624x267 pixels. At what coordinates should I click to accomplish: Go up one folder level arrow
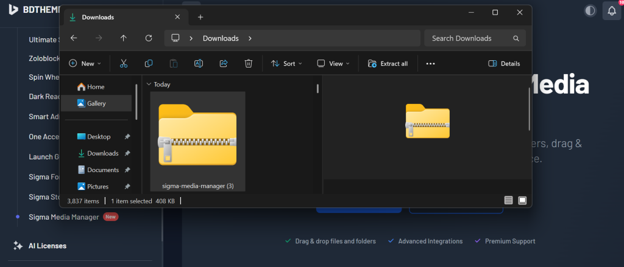(123, 38)
